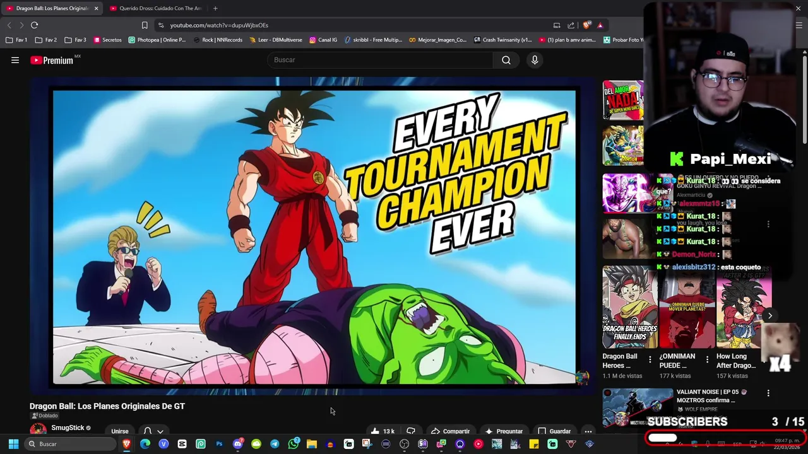The height and width of the screenshot is (454, 808).
Task: Open Photoshop from the taskbar
Action: [219, 444]
